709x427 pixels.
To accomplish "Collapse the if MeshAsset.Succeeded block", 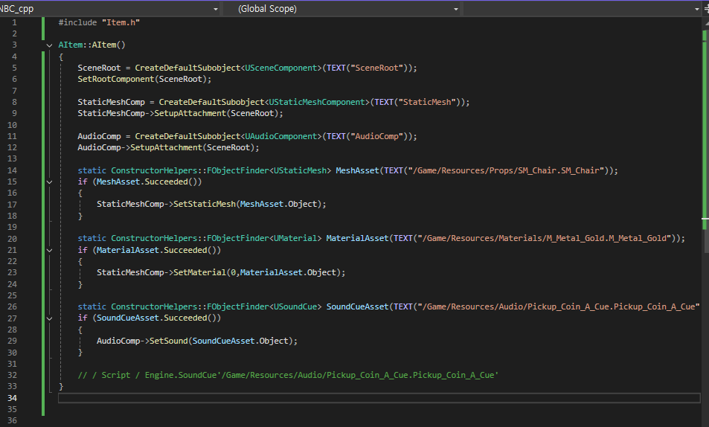I will (49, 182).
